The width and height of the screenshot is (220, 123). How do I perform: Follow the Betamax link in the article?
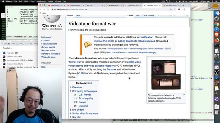pos(111,69)
